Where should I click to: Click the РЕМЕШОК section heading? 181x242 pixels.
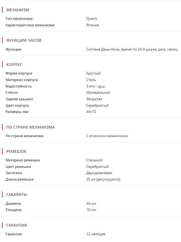(17, 151)
